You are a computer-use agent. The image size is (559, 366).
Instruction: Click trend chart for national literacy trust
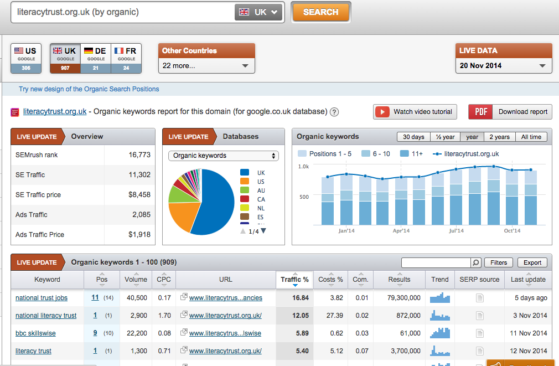(440, 316)
